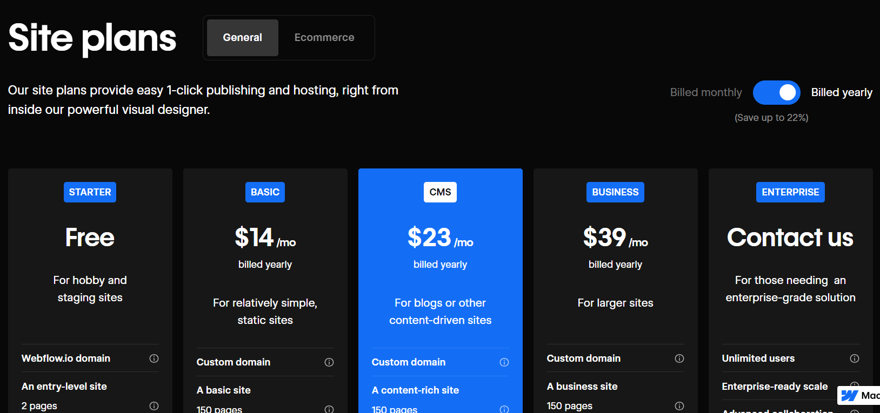This screenshot has height=413, width=880.
Task: Click info icon beside Webflow.io domain
Action: tap(154, 358)
